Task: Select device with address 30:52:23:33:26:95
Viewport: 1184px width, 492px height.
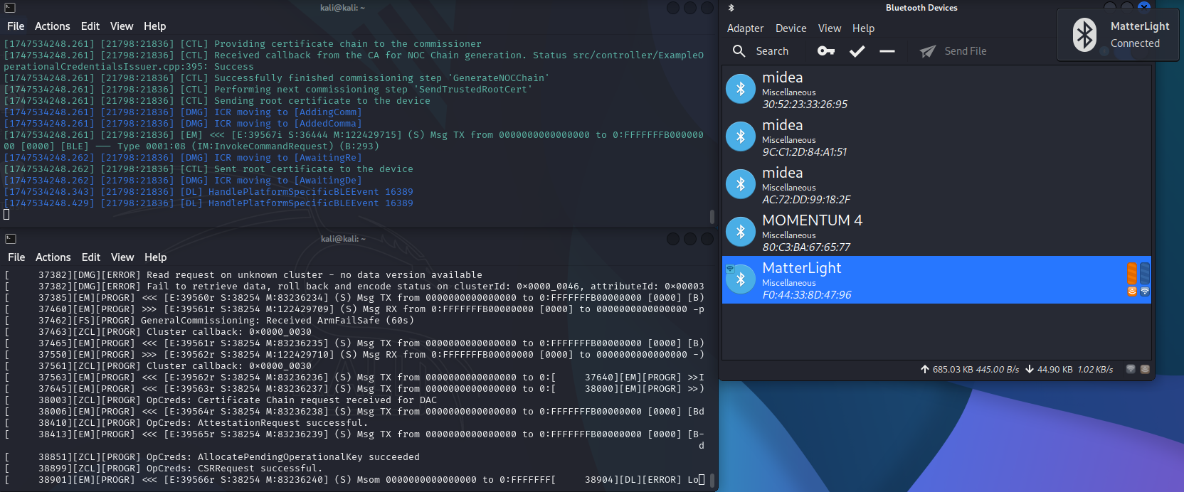Action: (x=936, y=90)
